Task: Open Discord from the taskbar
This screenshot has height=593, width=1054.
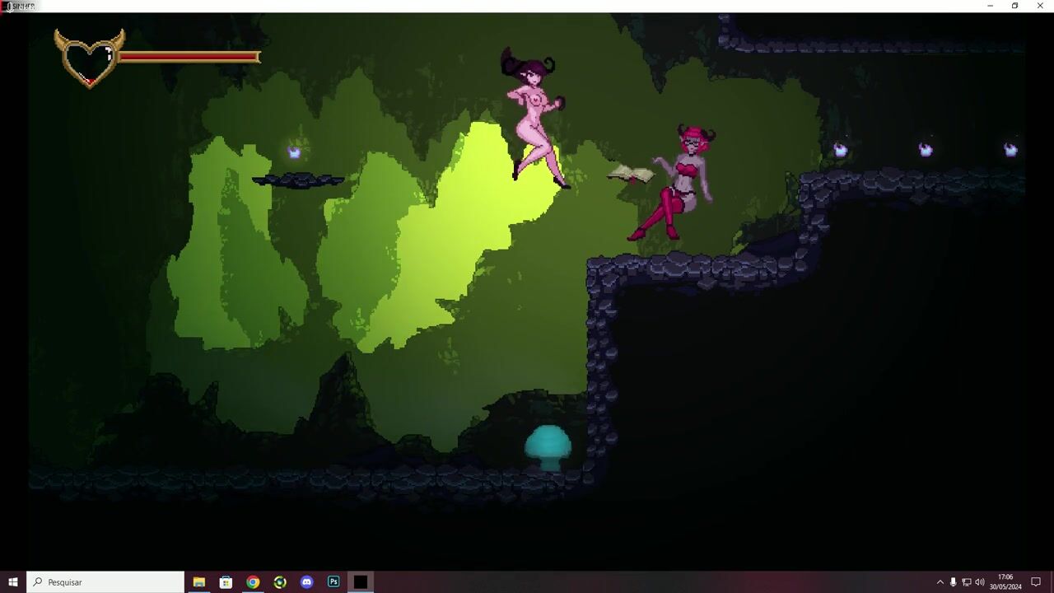Action: pos(307,581)
